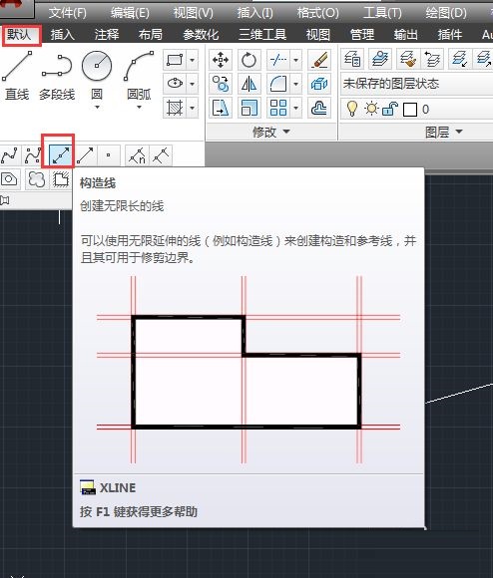This screenshot has height=578, width=493.
Task: Open the 绘图(D) menu
Action: tap(446, 13)
